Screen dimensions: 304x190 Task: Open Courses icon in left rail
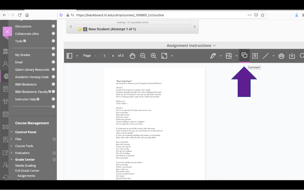pos(6,76)
